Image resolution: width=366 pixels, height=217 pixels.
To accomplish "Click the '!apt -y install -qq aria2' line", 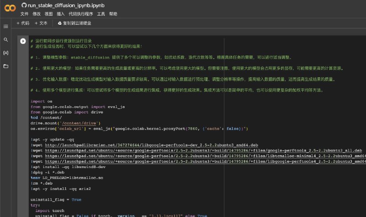I will tap(61, 189).
